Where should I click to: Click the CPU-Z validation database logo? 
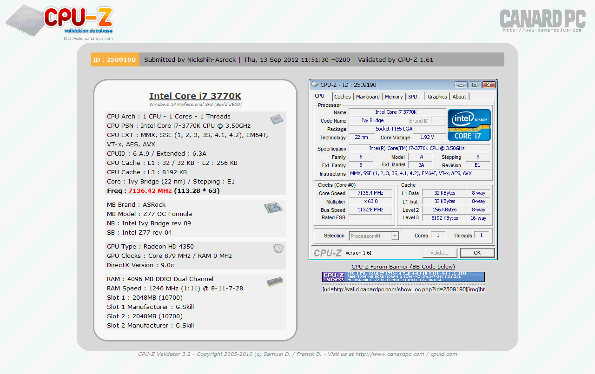coord(60,21)
